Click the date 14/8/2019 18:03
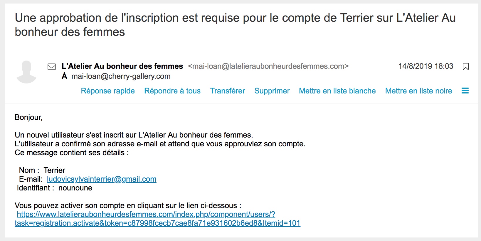 pos(425,66)
